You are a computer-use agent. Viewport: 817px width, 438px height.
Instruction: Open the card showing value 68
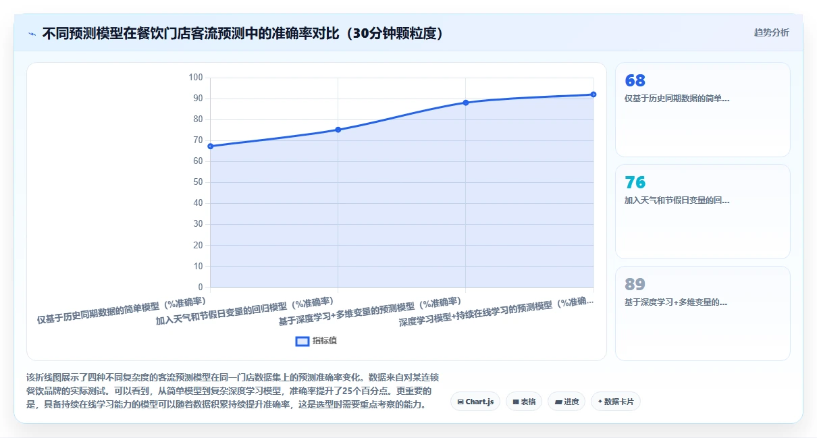702,110
